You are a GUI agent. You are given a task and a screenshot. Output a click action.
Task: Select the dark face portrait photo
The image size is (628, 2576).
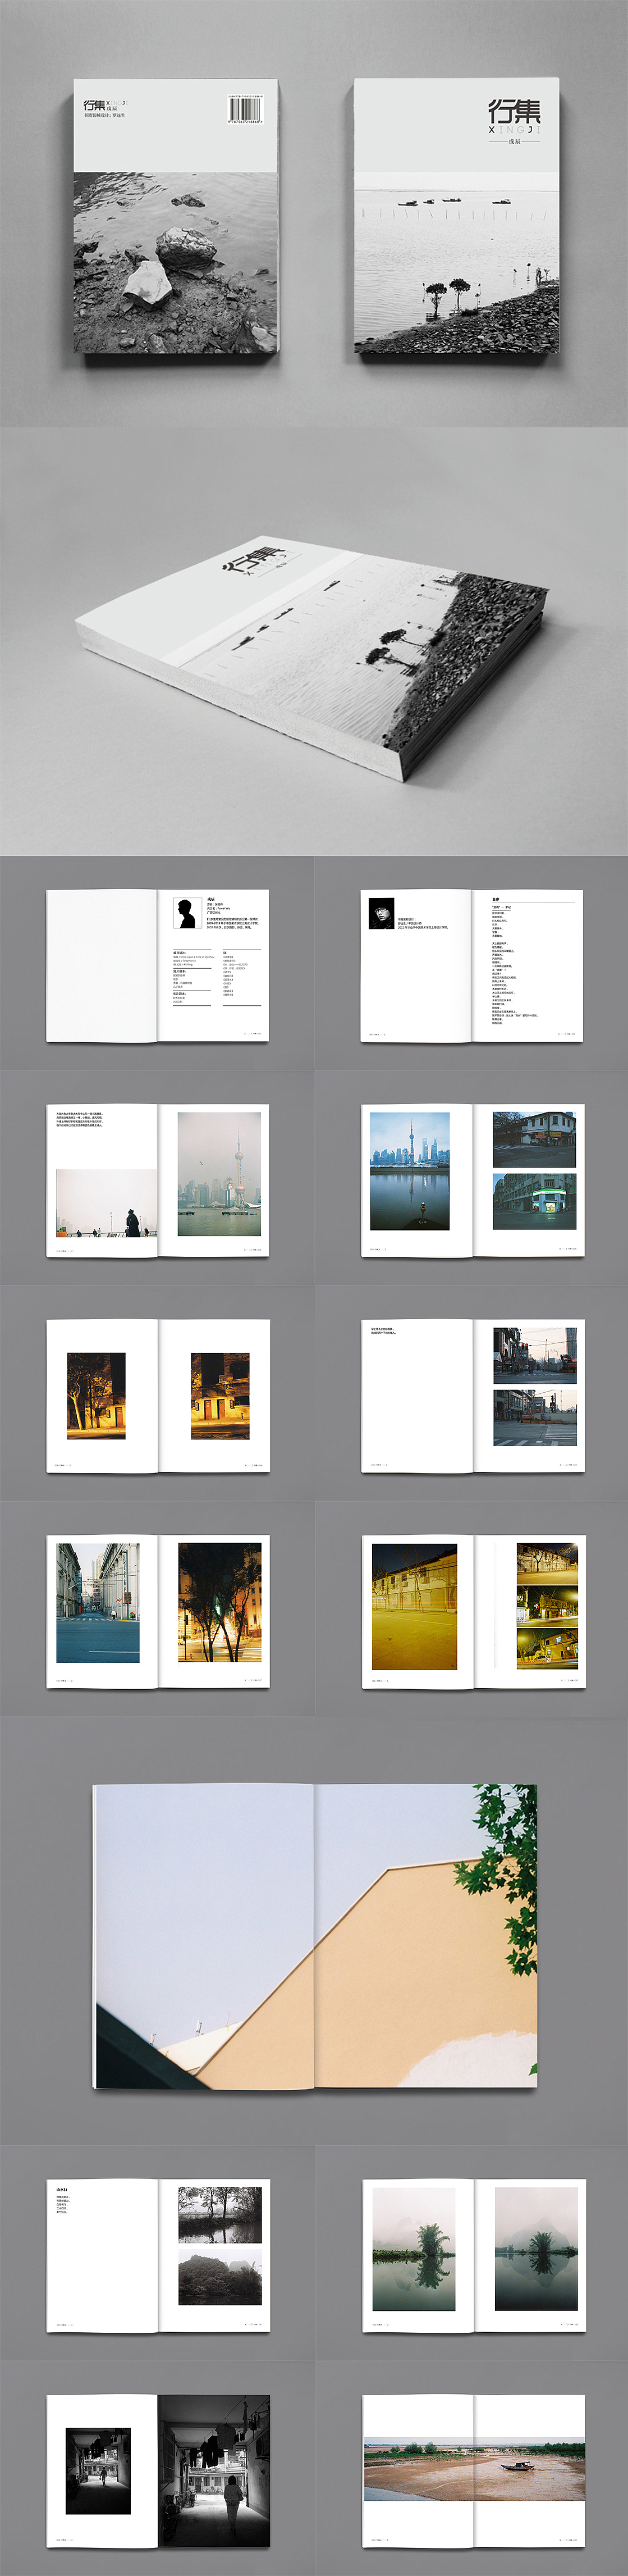(x=381, y=913)
